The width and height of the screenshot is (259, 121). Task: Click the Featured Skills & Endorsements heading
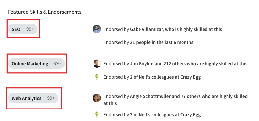click(x=45, y=12)
